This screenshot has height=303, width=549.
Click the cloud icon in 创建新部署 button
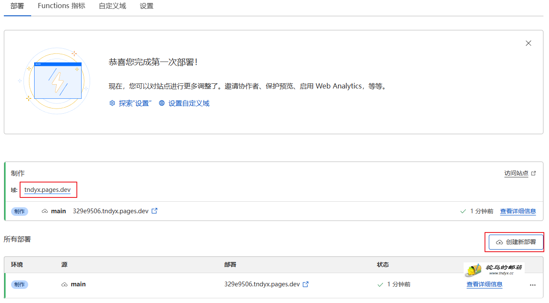point(499,242)
